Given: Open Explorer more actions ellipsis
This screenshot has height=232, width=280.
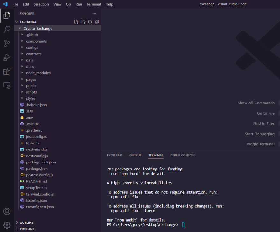Looking at the screenshot, I should click(94, 14).
